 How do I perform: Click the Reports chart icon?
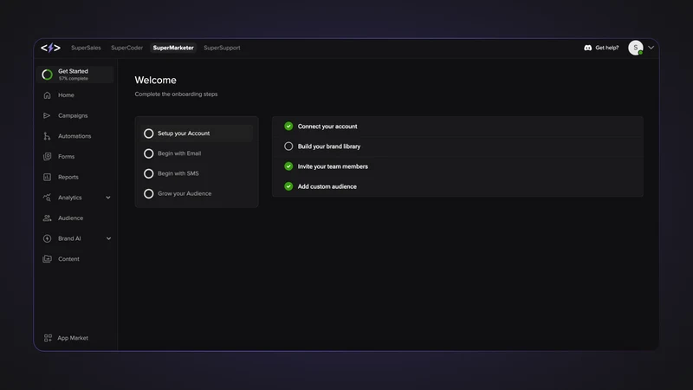tap(48, 177)
